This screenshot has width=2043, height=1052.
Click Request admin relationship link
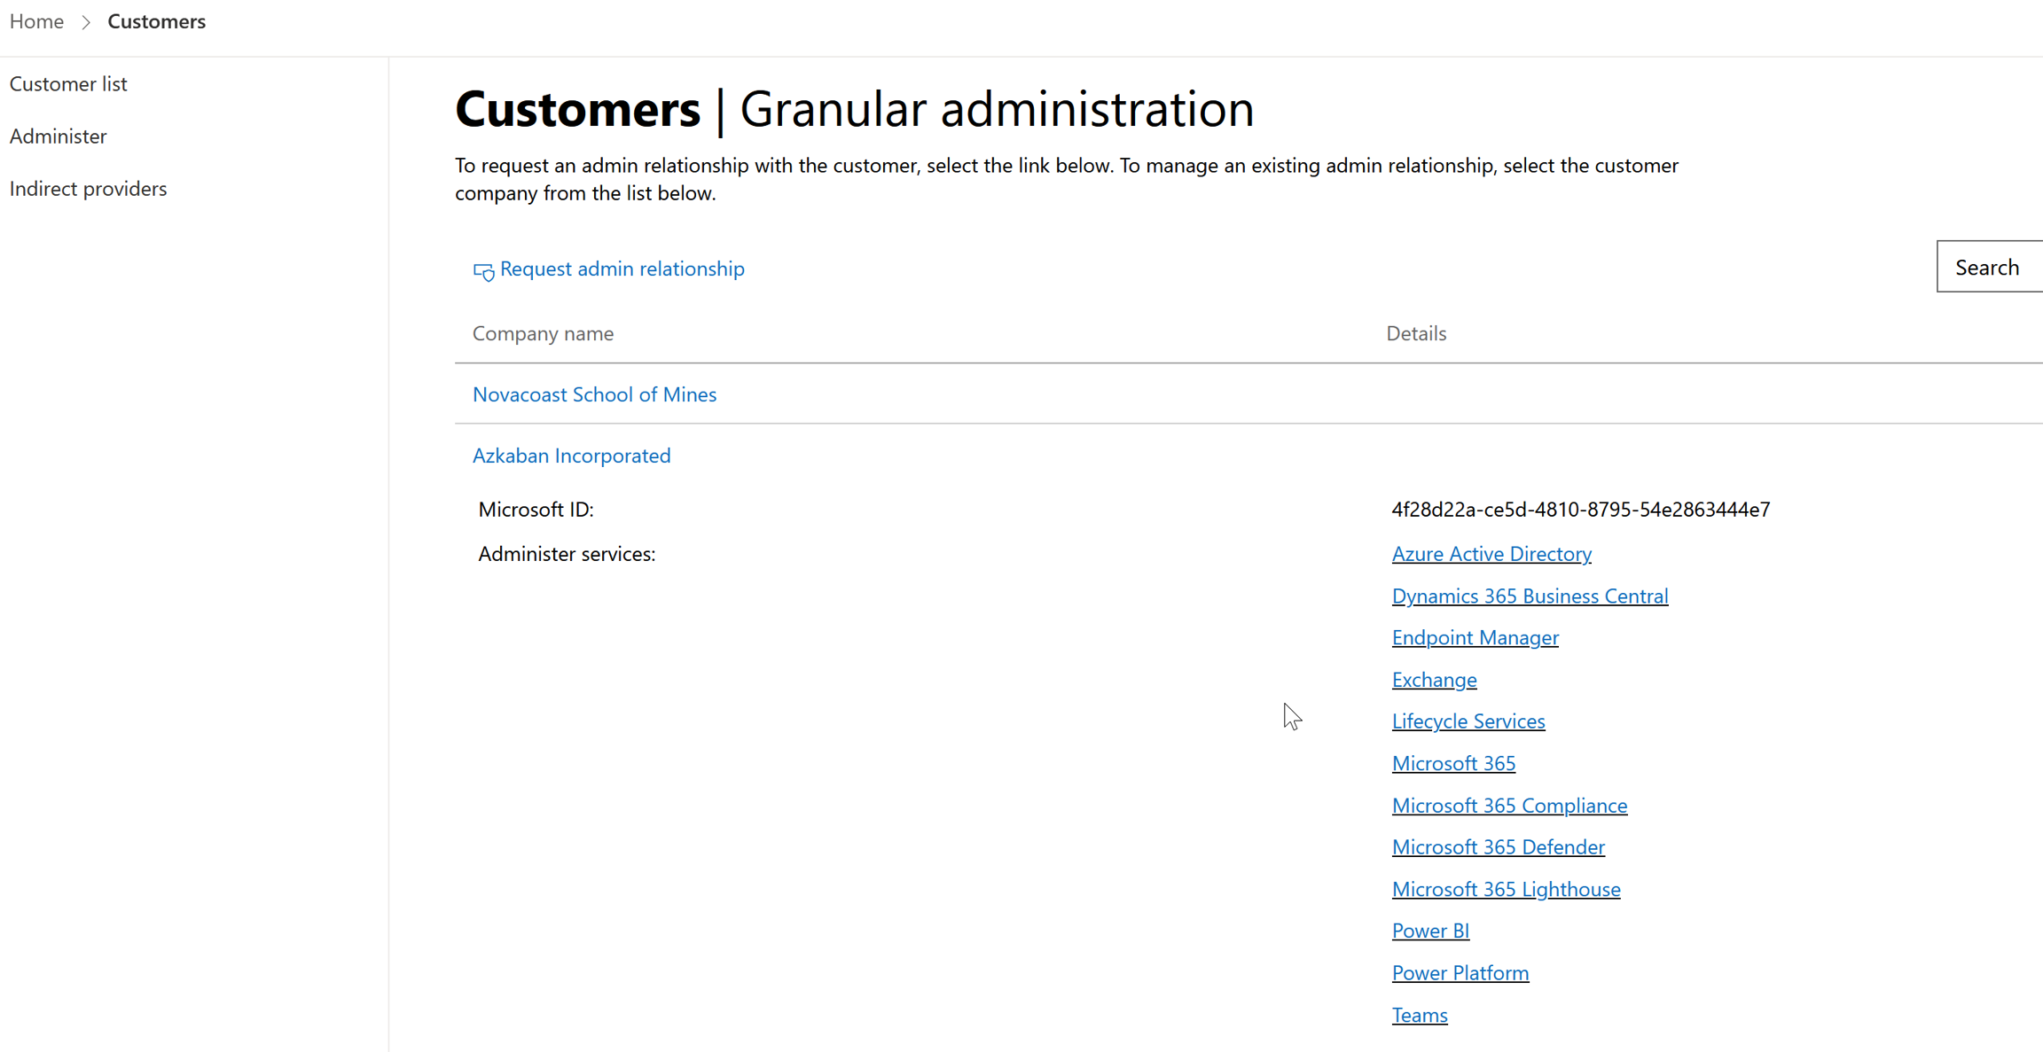622,269
